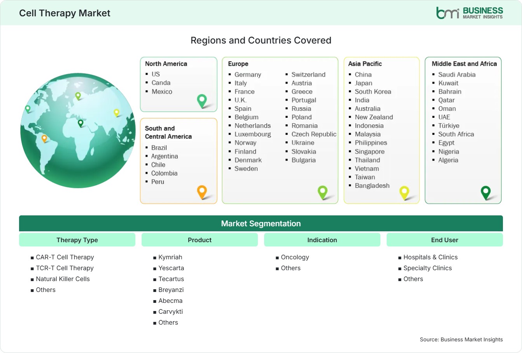Image resolution: width=522 pixels, height=353 pixels.
Task: Click 'Germany' in the Europe list
Action: (248, 75)
